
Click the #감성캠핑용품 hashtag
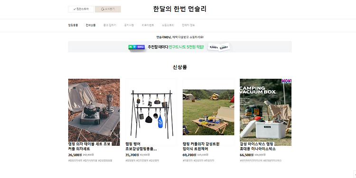[x=105, y=160]
